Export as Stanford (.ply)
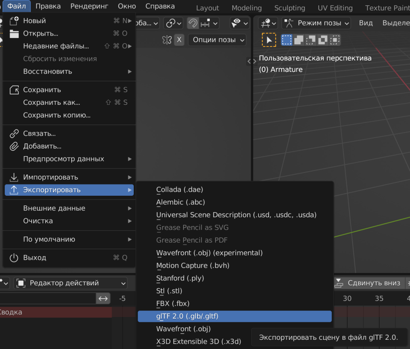410x349 pixels. pos(235,278)
